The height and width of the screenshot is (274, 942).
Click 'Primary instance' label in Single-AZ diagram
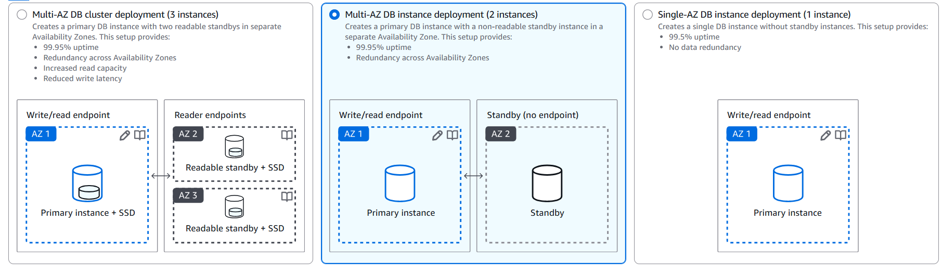click(788, 213)
